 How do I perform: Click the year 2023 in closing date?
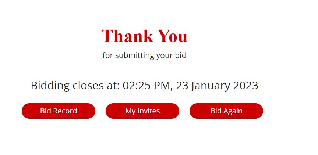245,86
